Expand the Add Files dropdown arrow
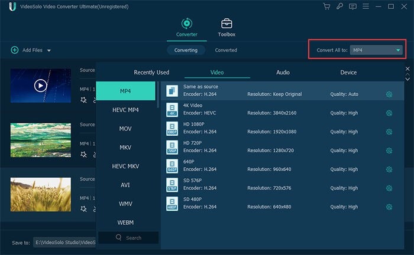This screenshot has height=255, width=414. click(x=49, y=51)
